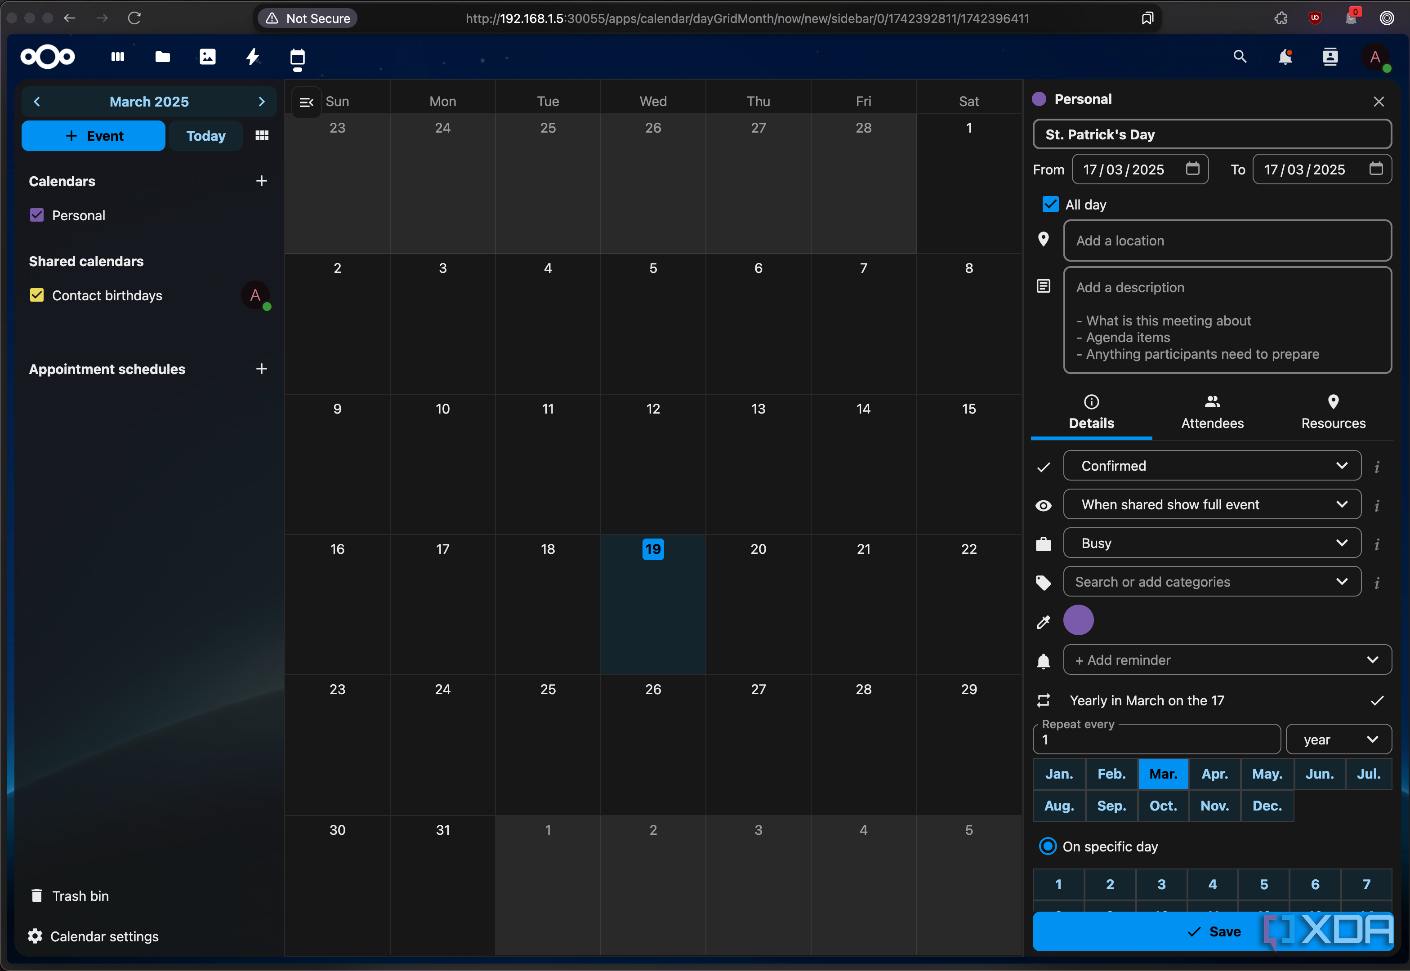Create a new event with Event button
This screenshot has height=971, width=1410.
coord(93,136)
